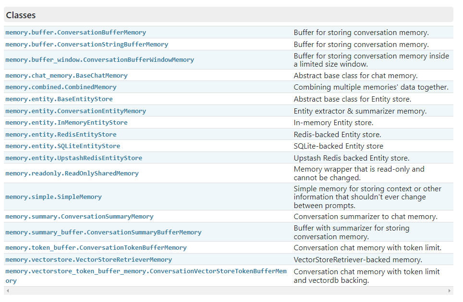Click 'Buffer with summarizer for storing' description

[x=352, y=232]
